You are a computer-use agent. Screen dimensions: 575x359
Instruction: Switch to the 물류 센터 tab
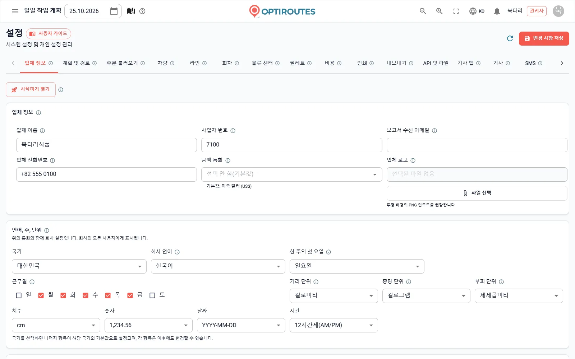pyautogui.click(x=266, y=63)
